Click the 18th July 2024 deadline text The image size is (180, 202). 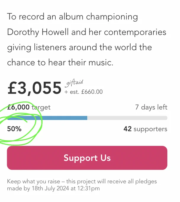point(50,188)
